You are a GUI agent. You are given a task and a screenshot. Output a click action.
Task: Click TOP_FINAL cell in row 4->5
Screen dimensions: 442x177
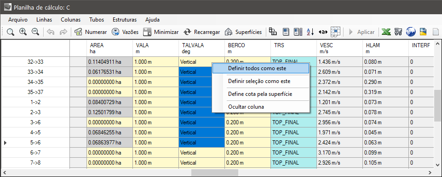pos(293,133)
